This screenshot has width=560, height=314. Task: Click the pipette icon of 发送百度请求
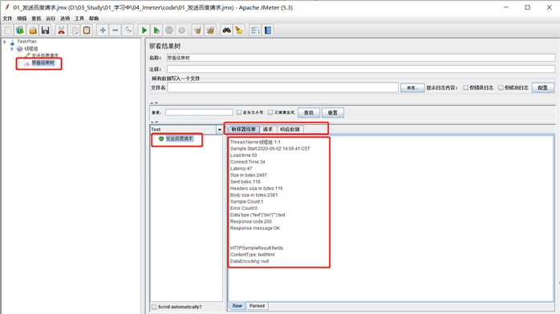(27, 55)
